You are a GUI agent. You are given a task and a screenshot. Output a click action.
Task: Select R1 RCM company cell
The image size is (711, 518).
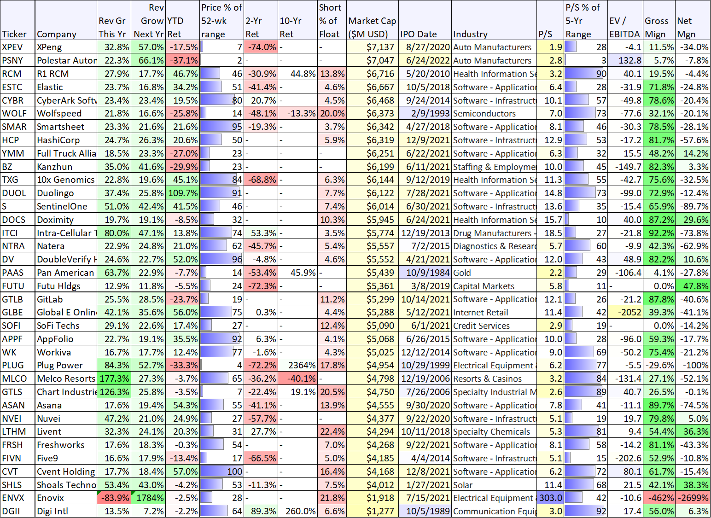[66, 74]
